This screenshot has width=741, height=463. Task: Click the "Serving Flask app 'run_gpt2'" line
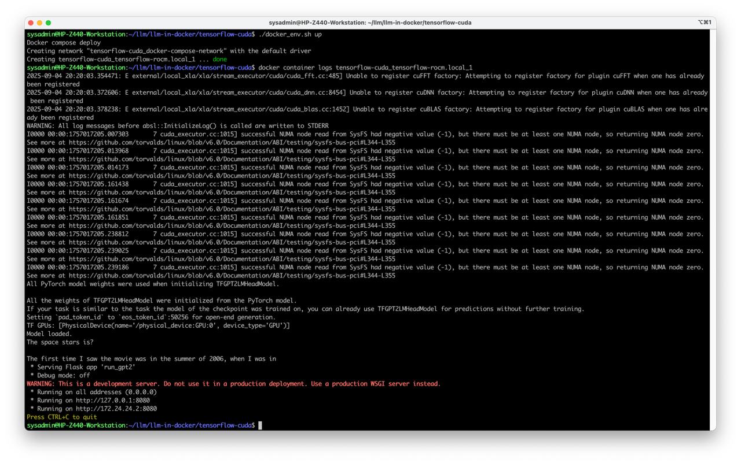coord(83,367)
